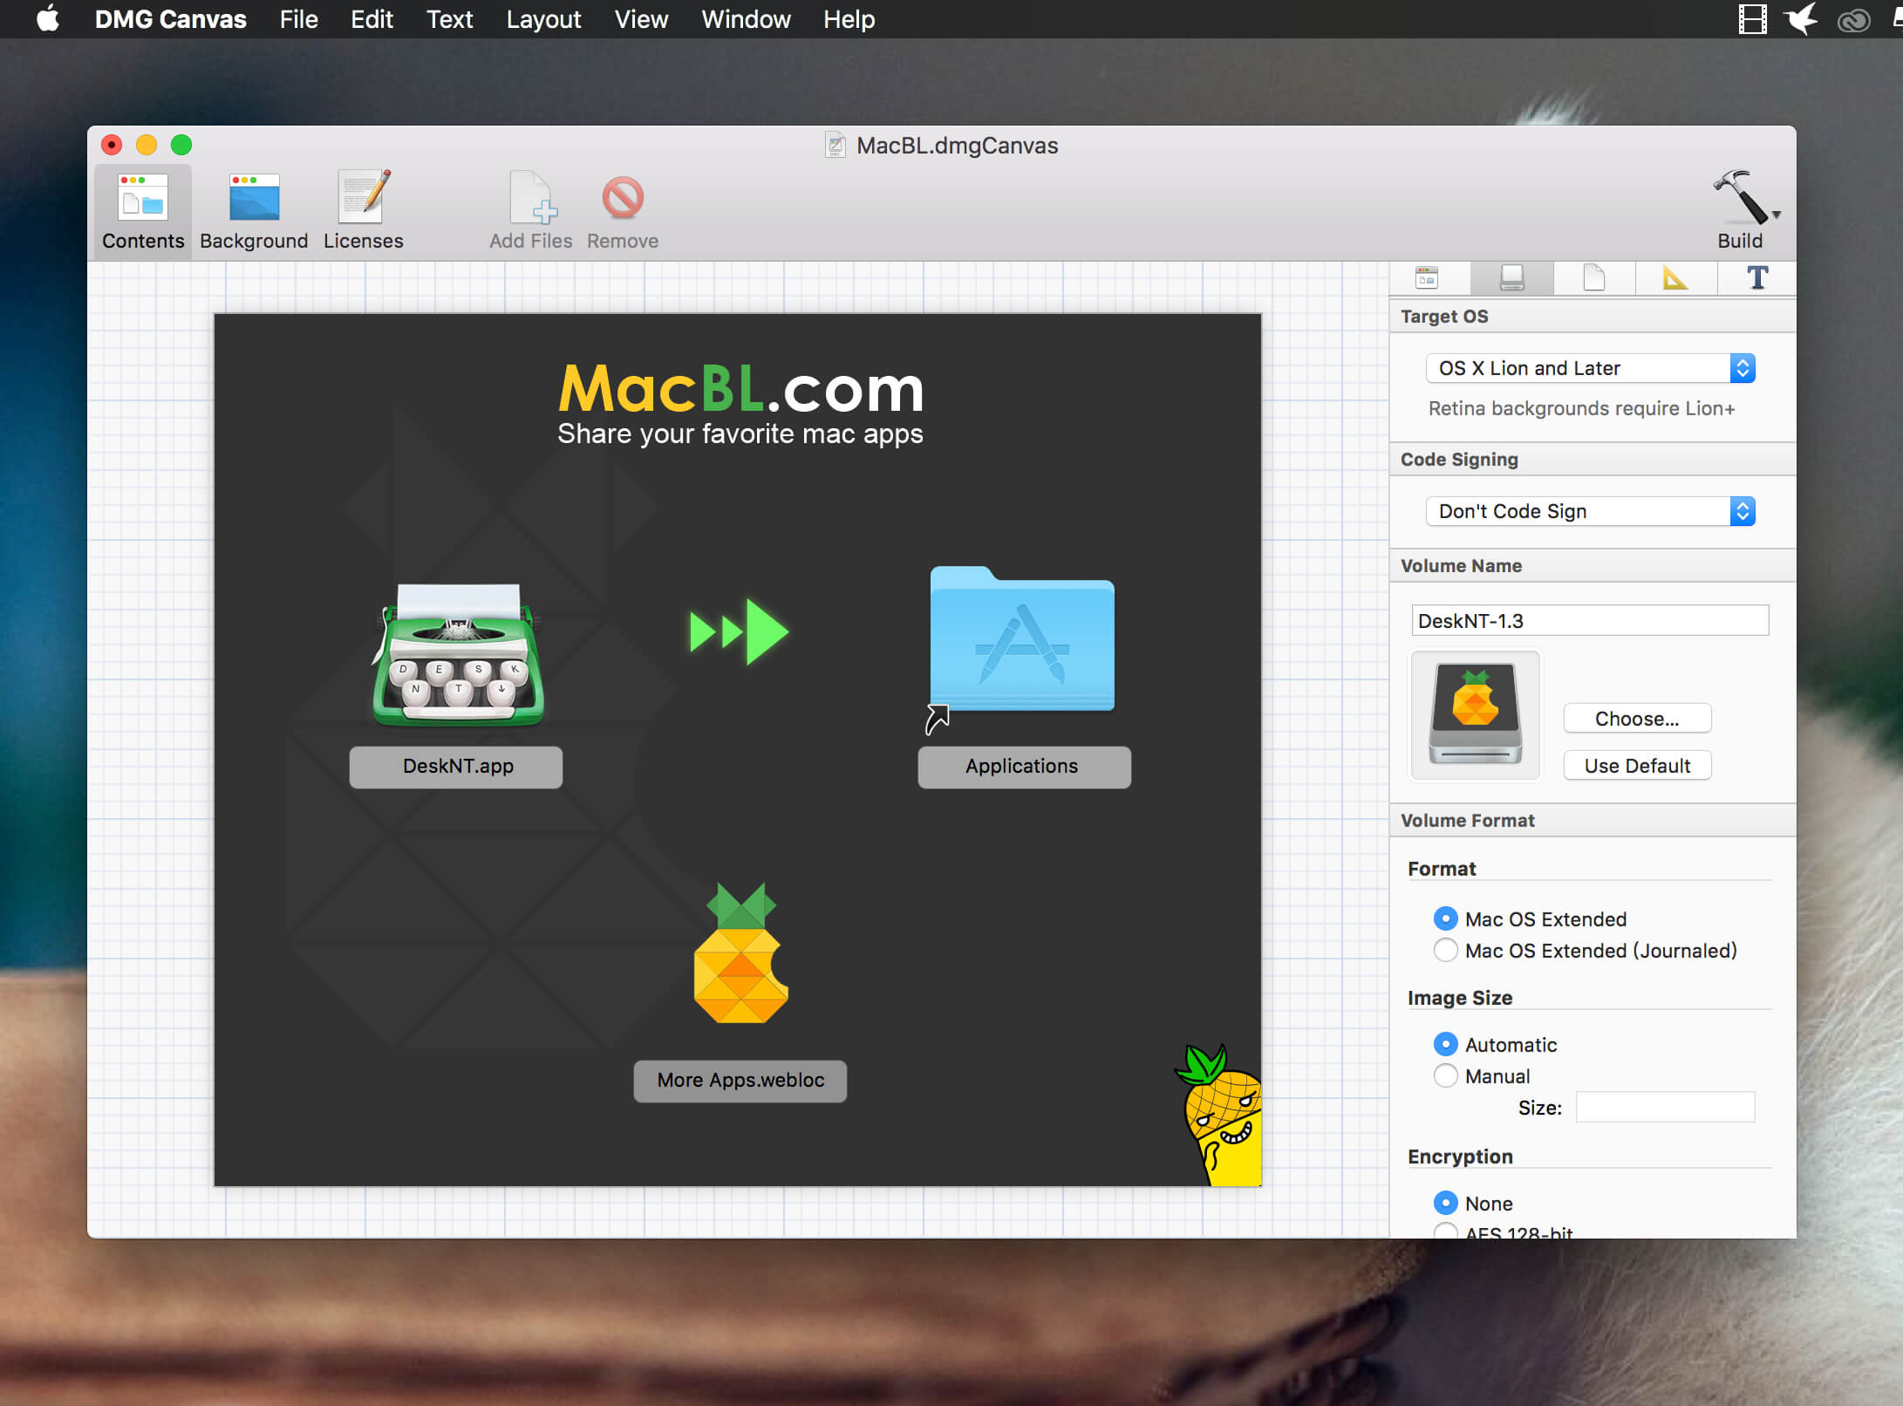
Task: Click the Use Default button
Action: pyautogui.click(x=1637, y=766)
